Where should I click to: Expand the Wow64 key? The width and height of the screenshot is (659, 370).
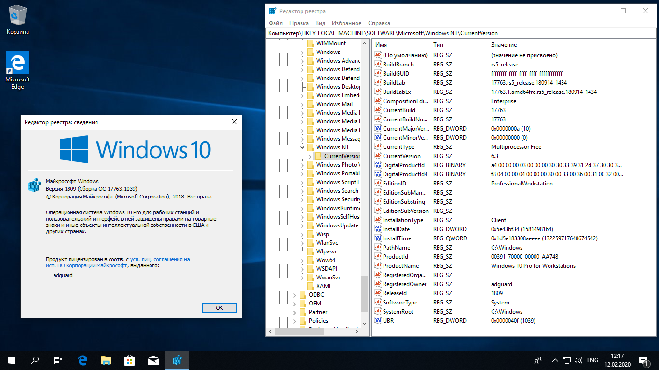click(x=302, y=260)
